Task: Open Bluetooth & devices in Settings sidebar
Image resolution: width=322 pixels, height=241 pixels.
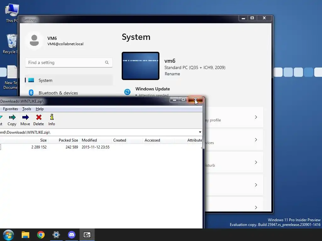Action: click(58, 93)
